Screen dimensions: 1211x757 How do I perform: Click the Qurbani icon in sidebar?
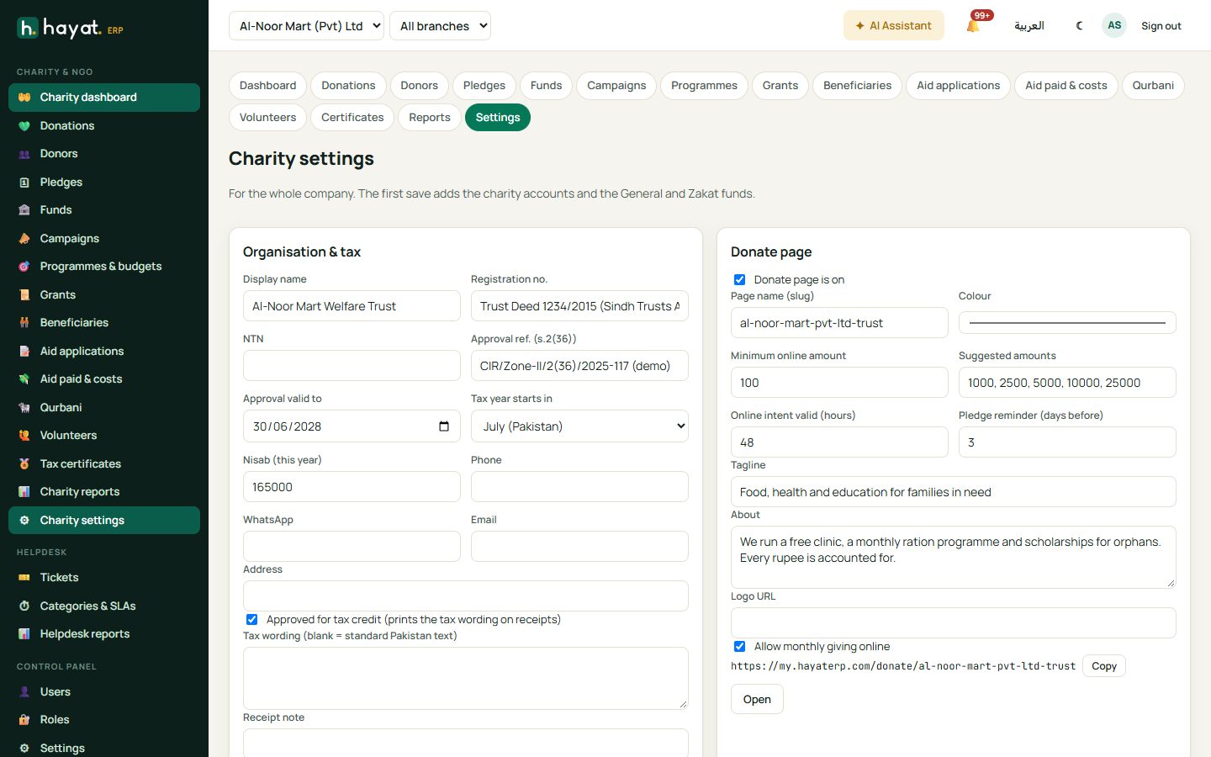[24, 408]
